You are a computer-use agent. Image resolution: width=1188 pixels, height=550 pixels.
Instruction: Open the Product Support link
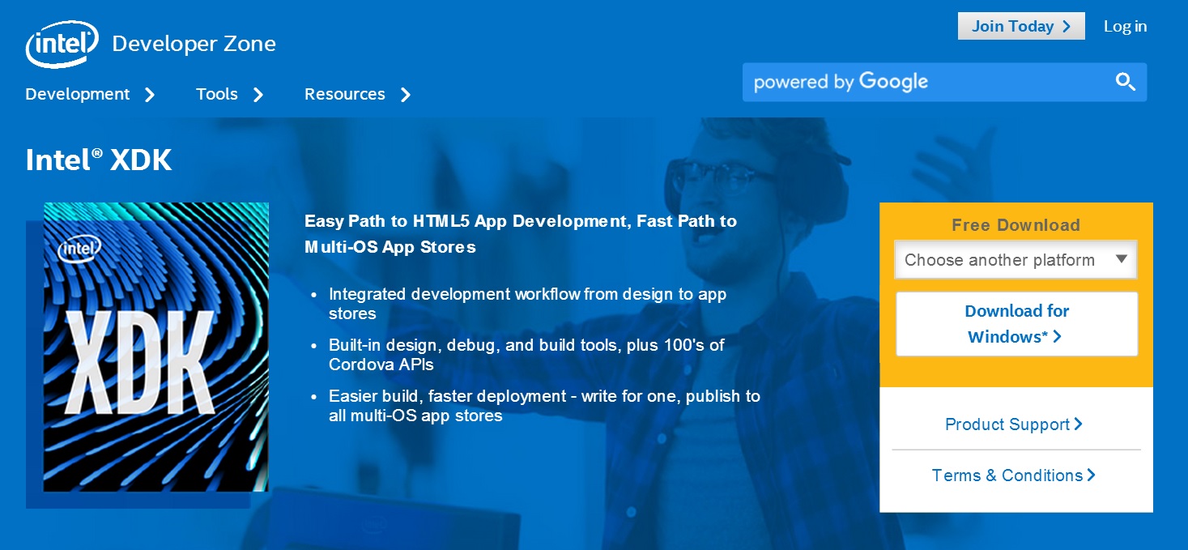(x=1014, y=424)
